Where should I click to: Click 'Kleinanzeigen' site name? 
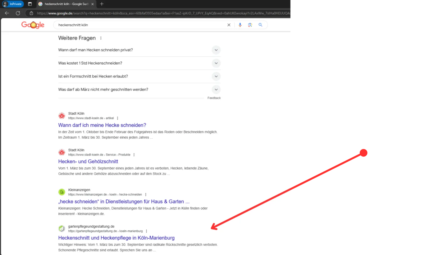79,190
